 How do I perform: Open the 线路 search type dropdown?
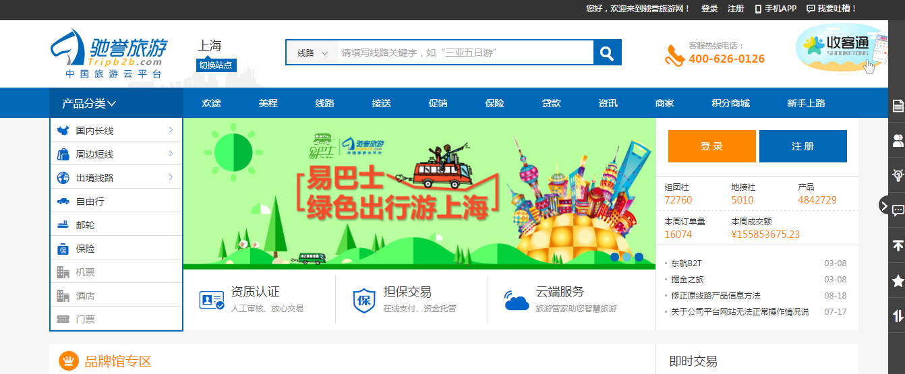point(312,53)
